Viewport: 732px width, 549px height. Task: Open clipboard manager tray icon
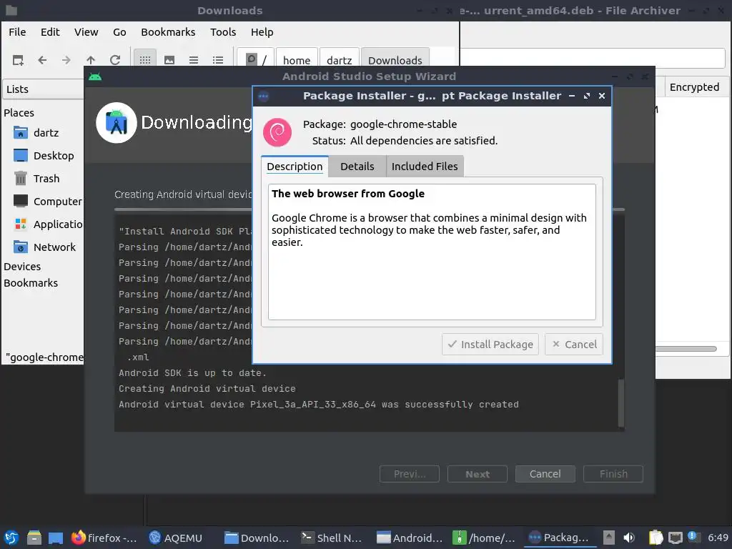coord(656,538)
